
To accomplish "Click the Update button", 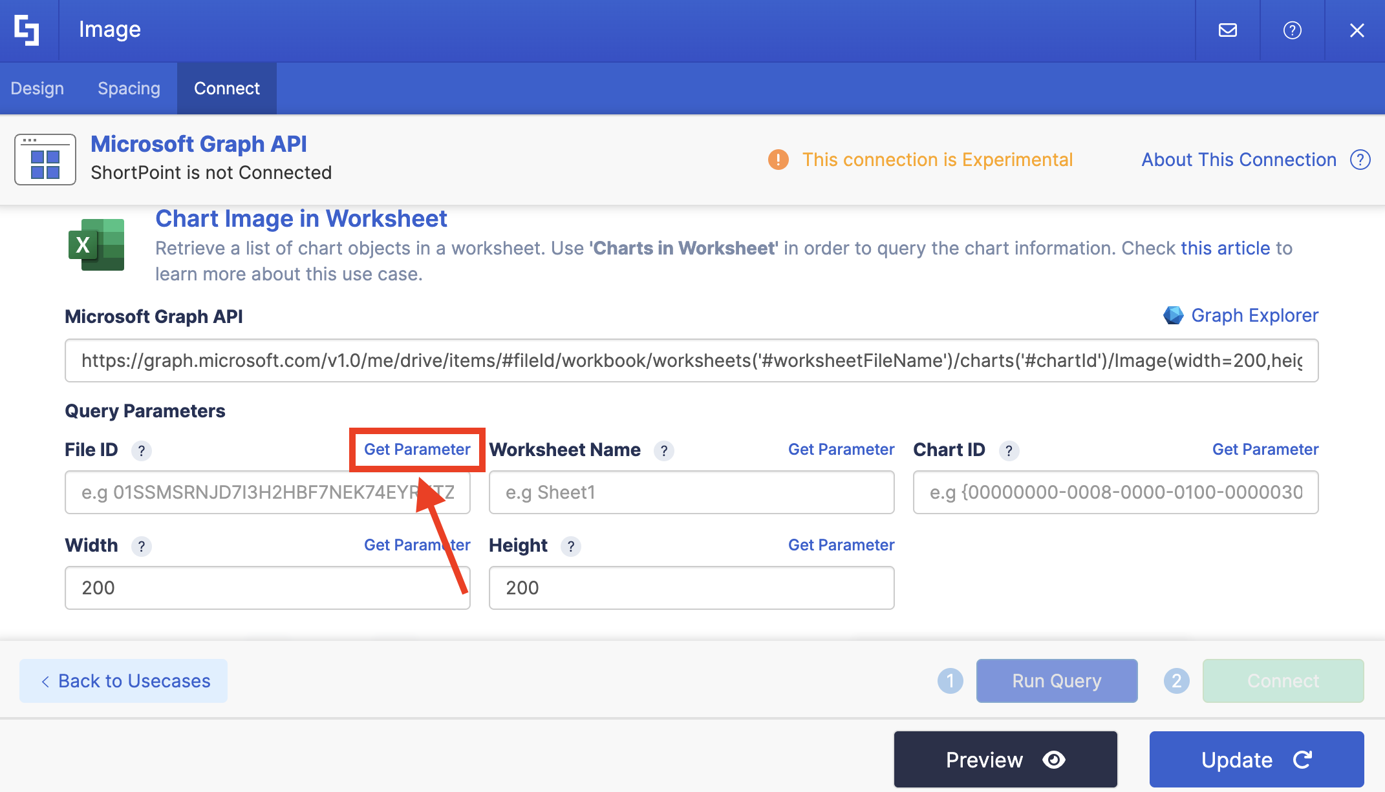I will [1256, 760].
